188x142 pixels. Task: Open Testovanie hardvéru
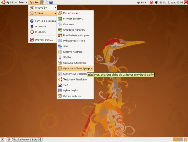(x=75, y=79)
